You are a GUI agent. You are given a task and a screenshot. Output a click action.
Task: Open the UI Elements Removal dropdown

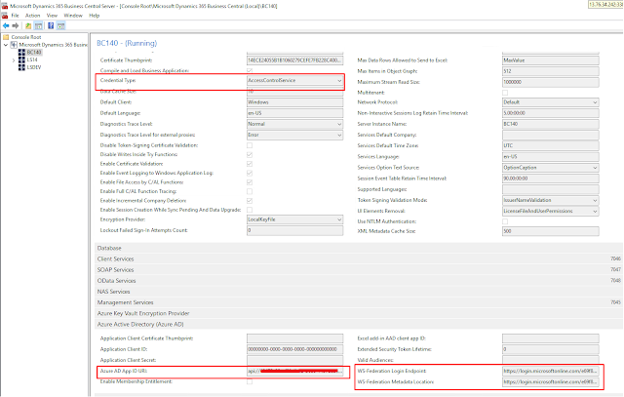550,211
